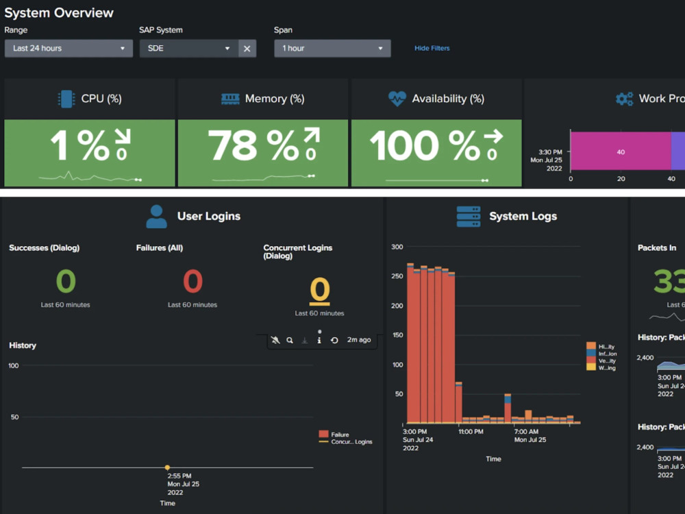Click the info icon in the panel toolbar
Image resolution: width=685 pixels, height=514 pixels.
pos(319,340)
